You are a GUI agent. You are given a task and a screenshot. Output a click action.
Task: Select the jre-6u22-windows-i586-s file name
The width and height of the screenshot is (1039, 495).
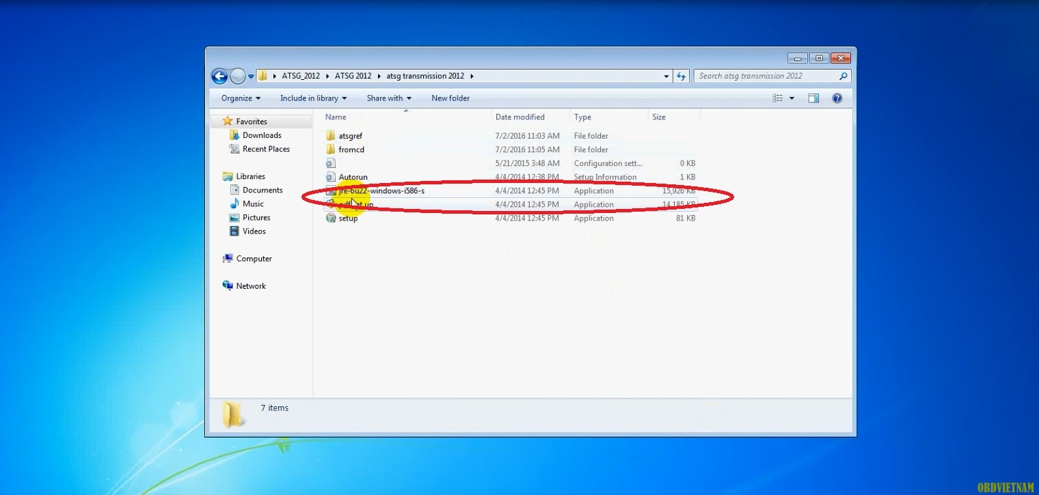tap(381, 190)
